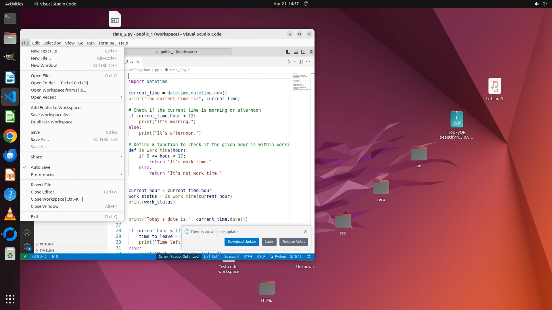Expand the TIMELINE section

47,251
